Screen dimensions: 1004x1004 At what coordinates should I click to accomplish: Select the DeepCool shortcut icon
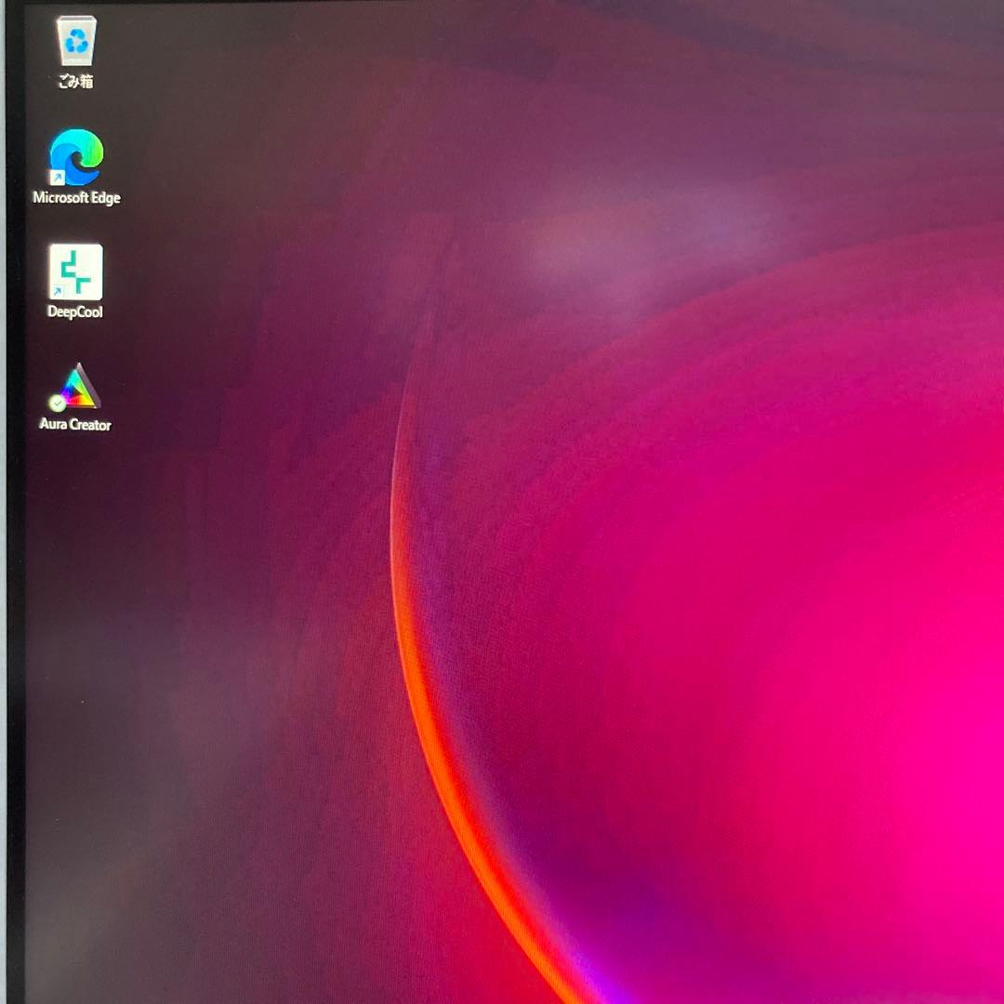76,271
